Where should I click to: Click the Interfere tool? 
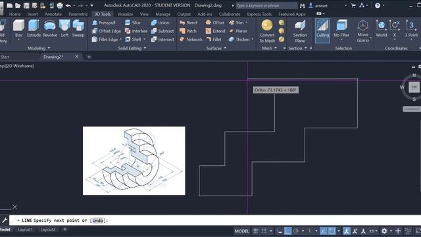[136, 31]
